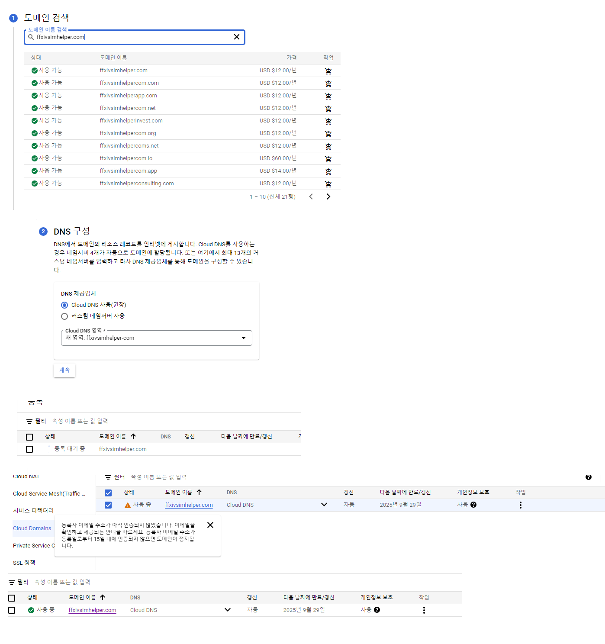The width and height of the screenshot is (605, 644).
Task: Open actions menu for checked ffxivsimhelper.com row
Action: click(x=521, y=505)
